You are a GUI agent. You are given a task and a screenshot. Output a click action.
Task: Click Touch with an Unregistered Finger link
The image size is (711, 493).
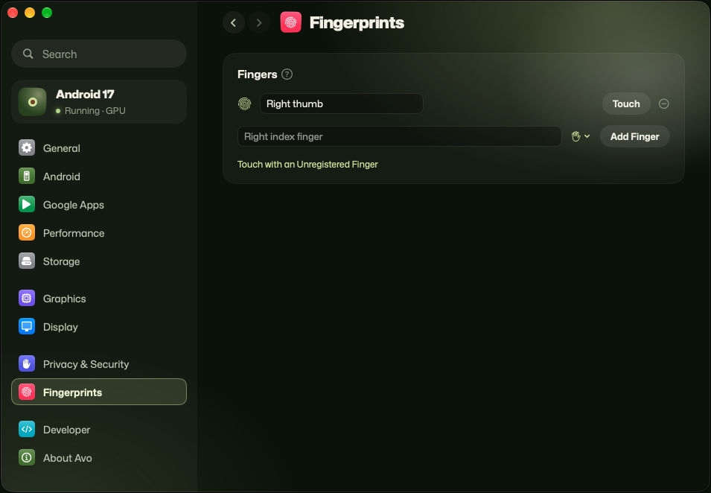(x=307, y=164)
